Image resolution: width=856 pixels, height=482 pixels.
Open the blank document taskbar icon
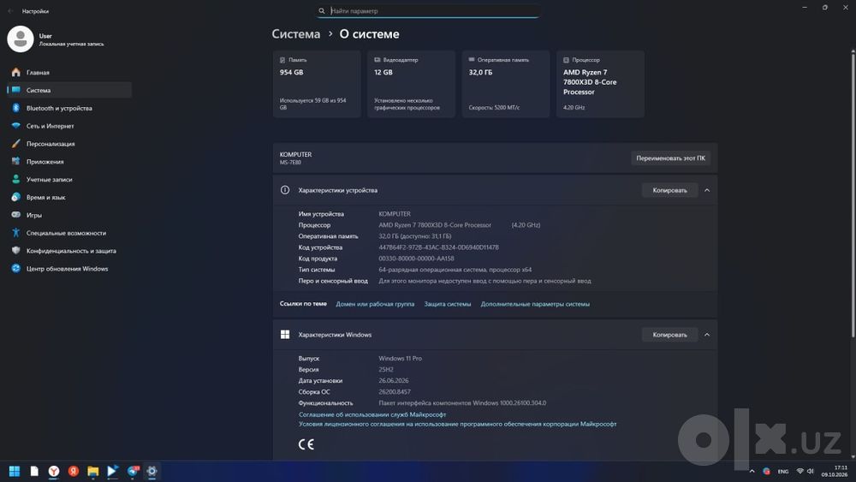click(x=34, y=471)
